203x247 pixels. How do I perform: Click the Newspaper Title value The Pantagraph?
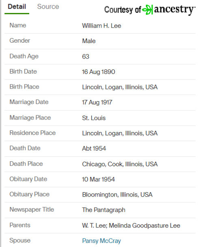(x=104, y=210)
